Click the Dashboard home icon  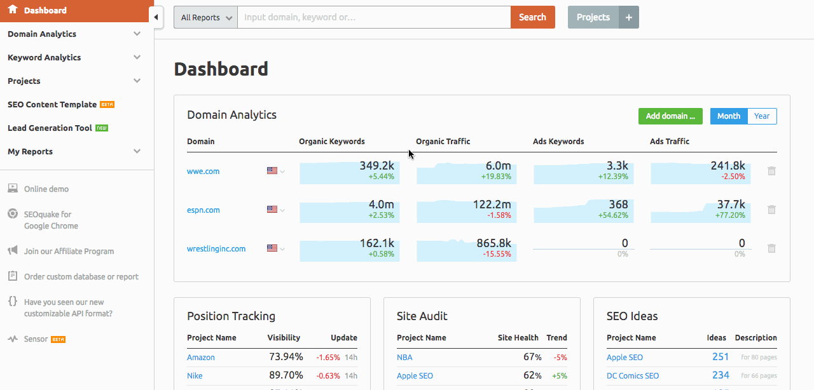(x=12, y=10)
